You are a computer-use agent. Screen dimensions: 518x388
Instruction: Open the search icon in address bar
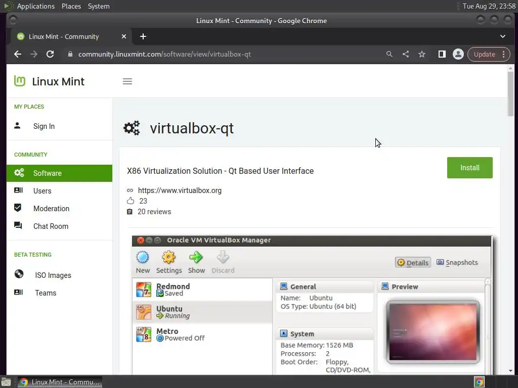click(x=390, y=54)
